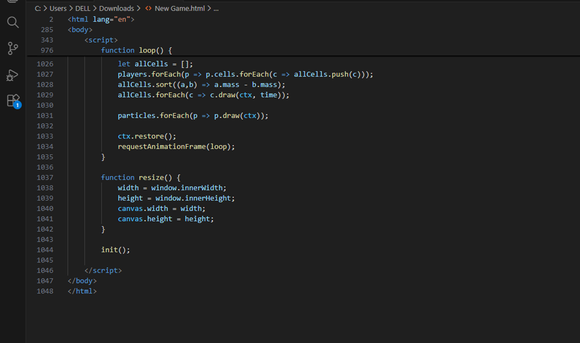Click the blue badge on the Extensions icon
580x343 pixels.
coord(16,106)
